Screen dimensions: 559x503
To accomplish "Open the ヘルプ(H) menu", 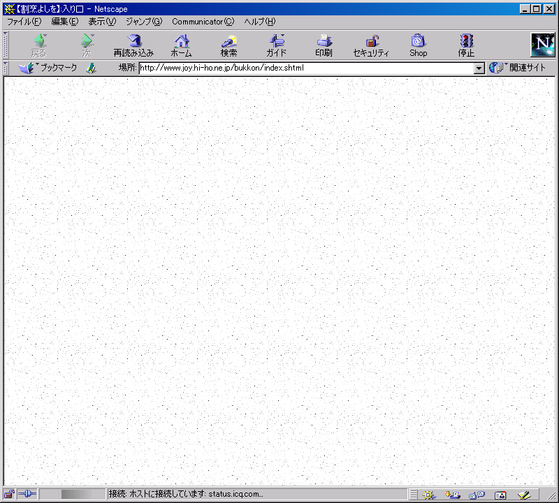I will pos(260,22).
